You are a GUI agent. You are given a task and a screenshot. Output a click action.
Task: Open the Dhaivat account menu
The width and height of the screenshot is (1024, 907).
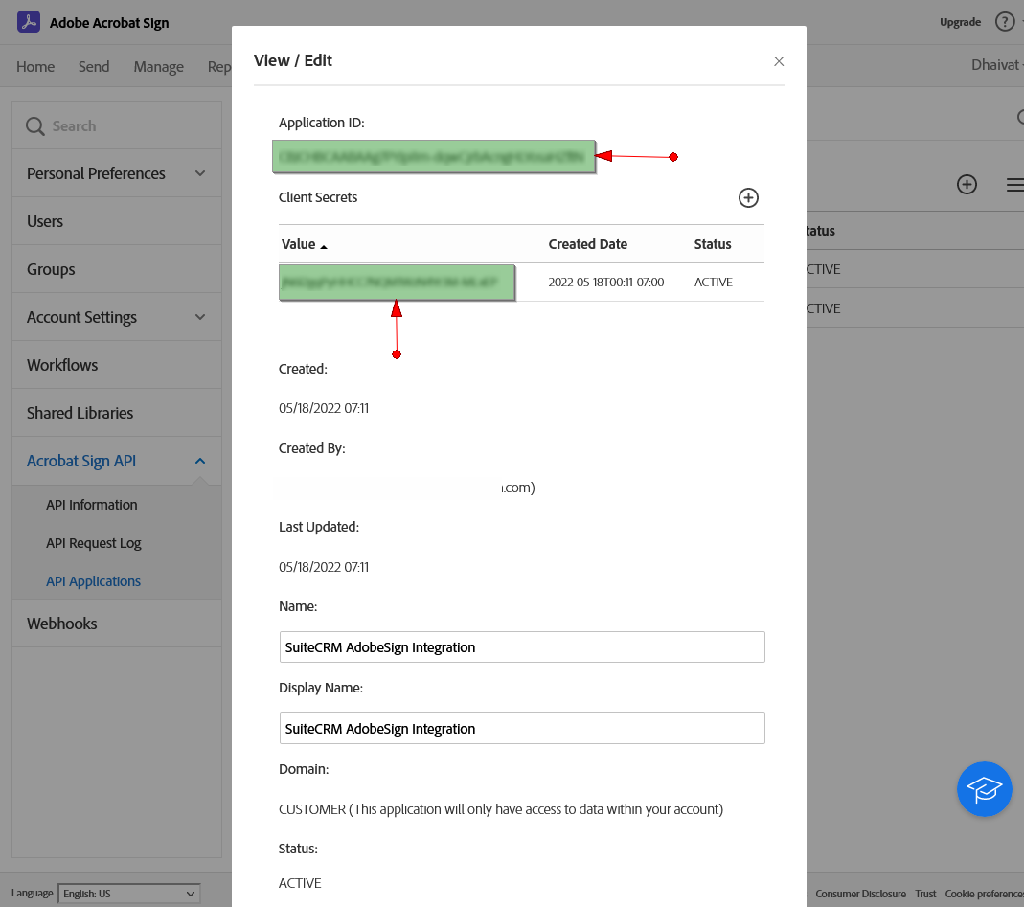pyautogui.click(x=996, y=64)
